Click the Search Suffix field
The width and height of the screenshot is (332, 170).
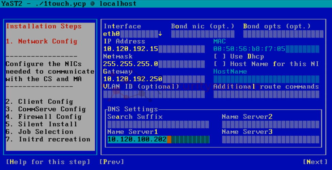(x=158, y=124)
